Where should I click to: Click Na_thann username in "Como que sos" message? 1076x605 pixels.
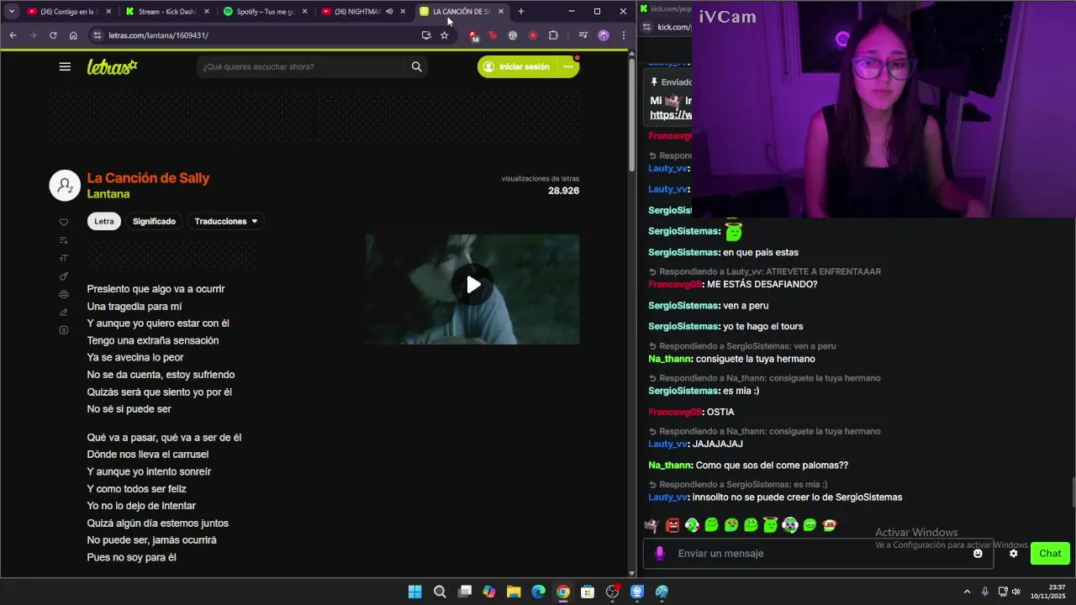pyautogui.click(x=670, y=466)
